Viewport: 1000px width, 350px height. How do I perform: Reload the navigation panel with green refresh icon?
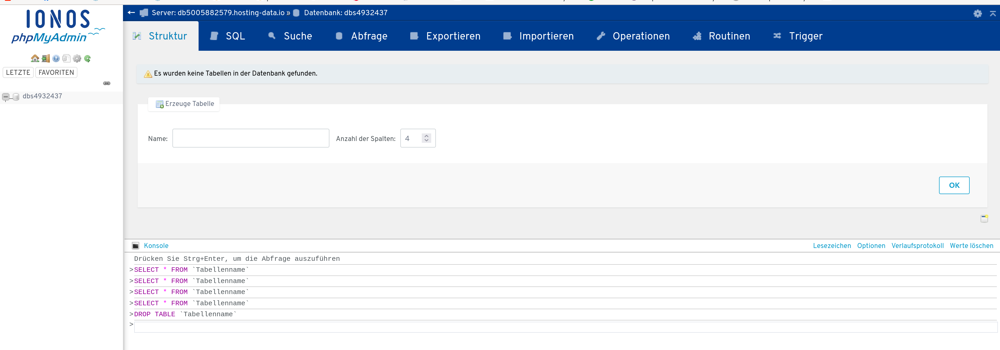click(x=87, y=59)
